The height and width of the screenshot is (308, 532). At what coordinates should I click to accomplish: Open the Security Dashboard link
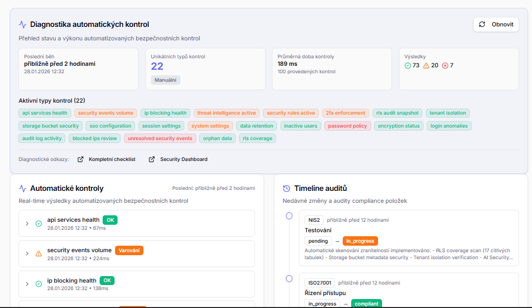(x=184, y=159)
